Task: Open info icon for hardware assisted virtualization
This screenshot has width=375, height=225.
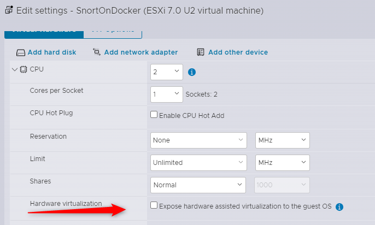Action: click(339, 206)
